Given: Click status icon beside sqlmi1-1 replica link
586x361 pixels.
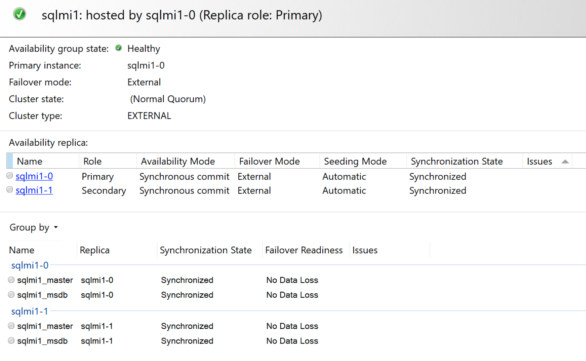Looking at the screenshot, I should 10,190.
